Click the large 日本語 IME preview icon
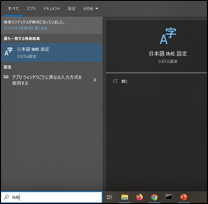Screen dimensions: 208x204 [x=168, y=36]
